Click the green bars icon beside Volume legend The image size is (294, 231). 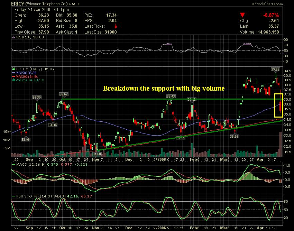click(x=13, y=80)
